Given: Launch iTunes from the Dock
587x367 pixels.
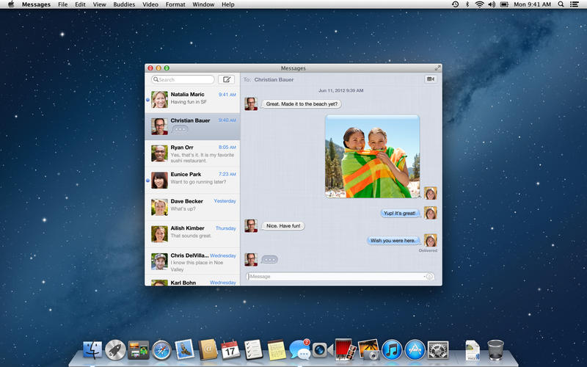Looking at the screenshot, I should coord(392,350).
